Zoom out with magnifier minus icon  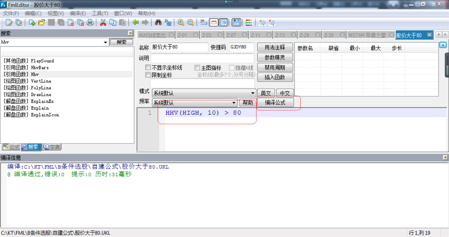point(191,22)
